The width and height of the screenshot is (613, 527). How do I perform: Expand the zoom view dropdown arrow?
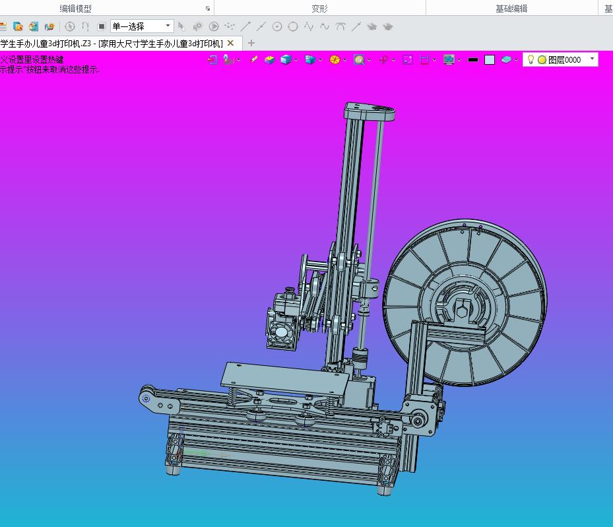click(x=370, y=60)
